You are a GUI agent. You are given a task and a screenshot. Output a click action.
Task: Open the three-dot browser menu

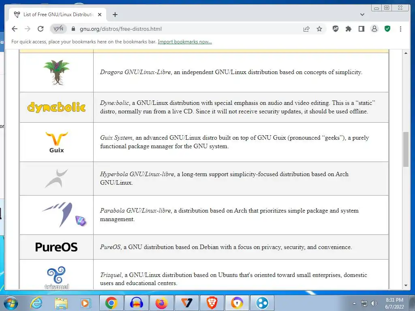coord(400,29)
